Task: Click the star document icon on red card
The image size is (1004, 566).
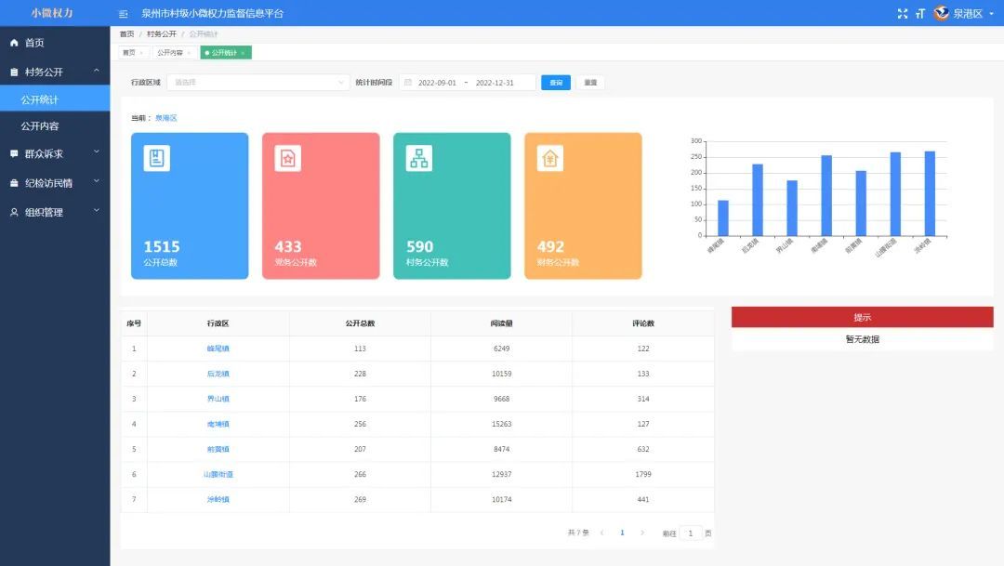Action: [x=287, y=159]
